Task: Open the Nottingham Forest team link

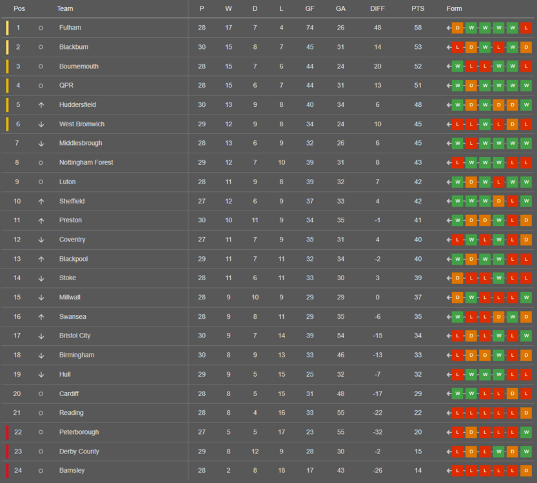Action: [86, 163]
